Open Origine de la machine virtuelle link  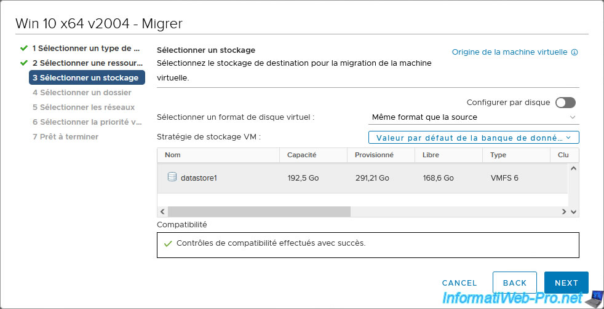[510, 52]
